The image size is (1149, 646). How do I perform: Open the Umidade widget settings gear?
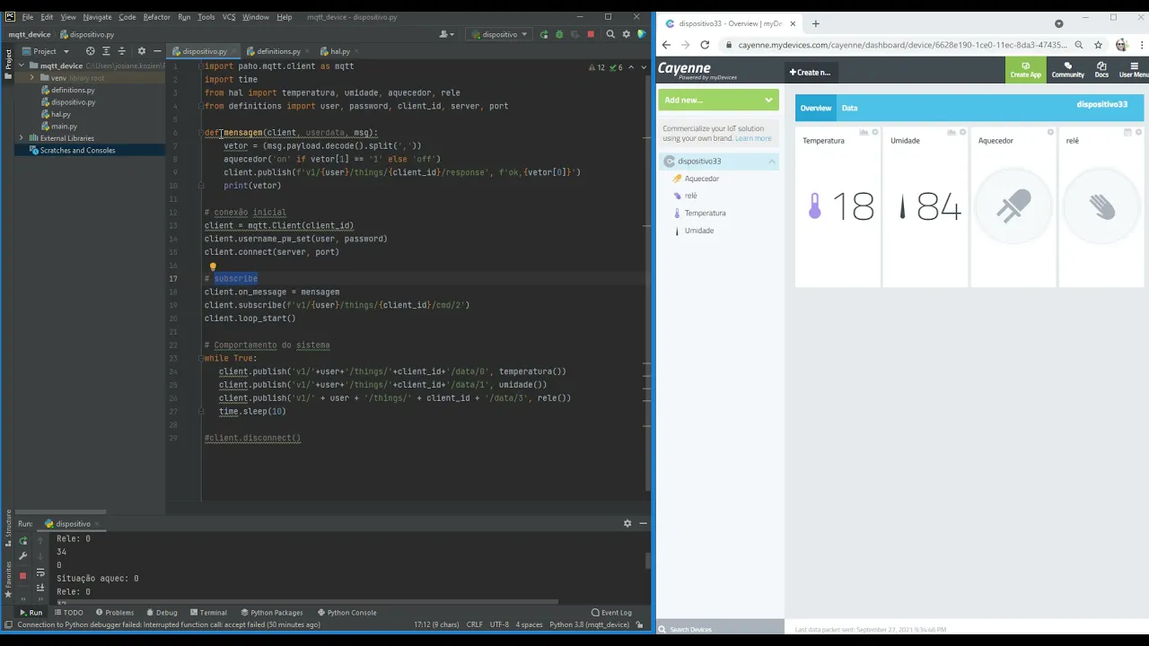(x=962, y=132)
